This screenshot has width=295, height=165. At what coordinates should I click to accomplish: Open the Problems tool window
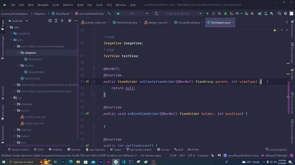(55, 149)
